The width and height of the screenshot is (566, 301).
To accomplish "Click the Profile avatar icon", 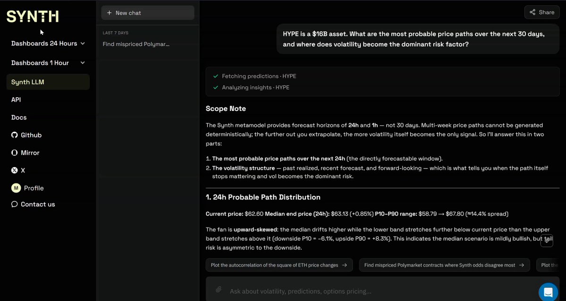I will click(x=16, y=188).
